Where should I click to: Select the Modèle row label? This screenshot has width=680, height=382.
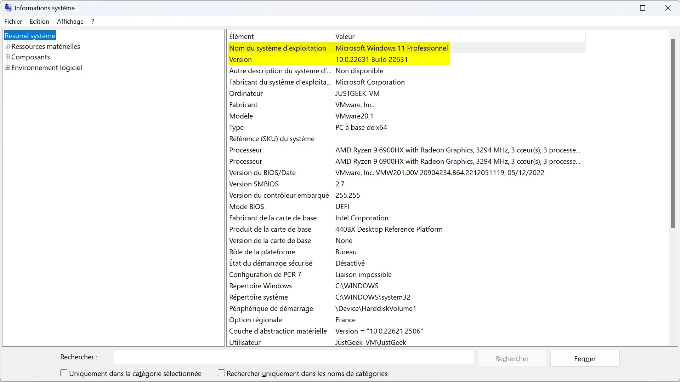tap(241, 116)
